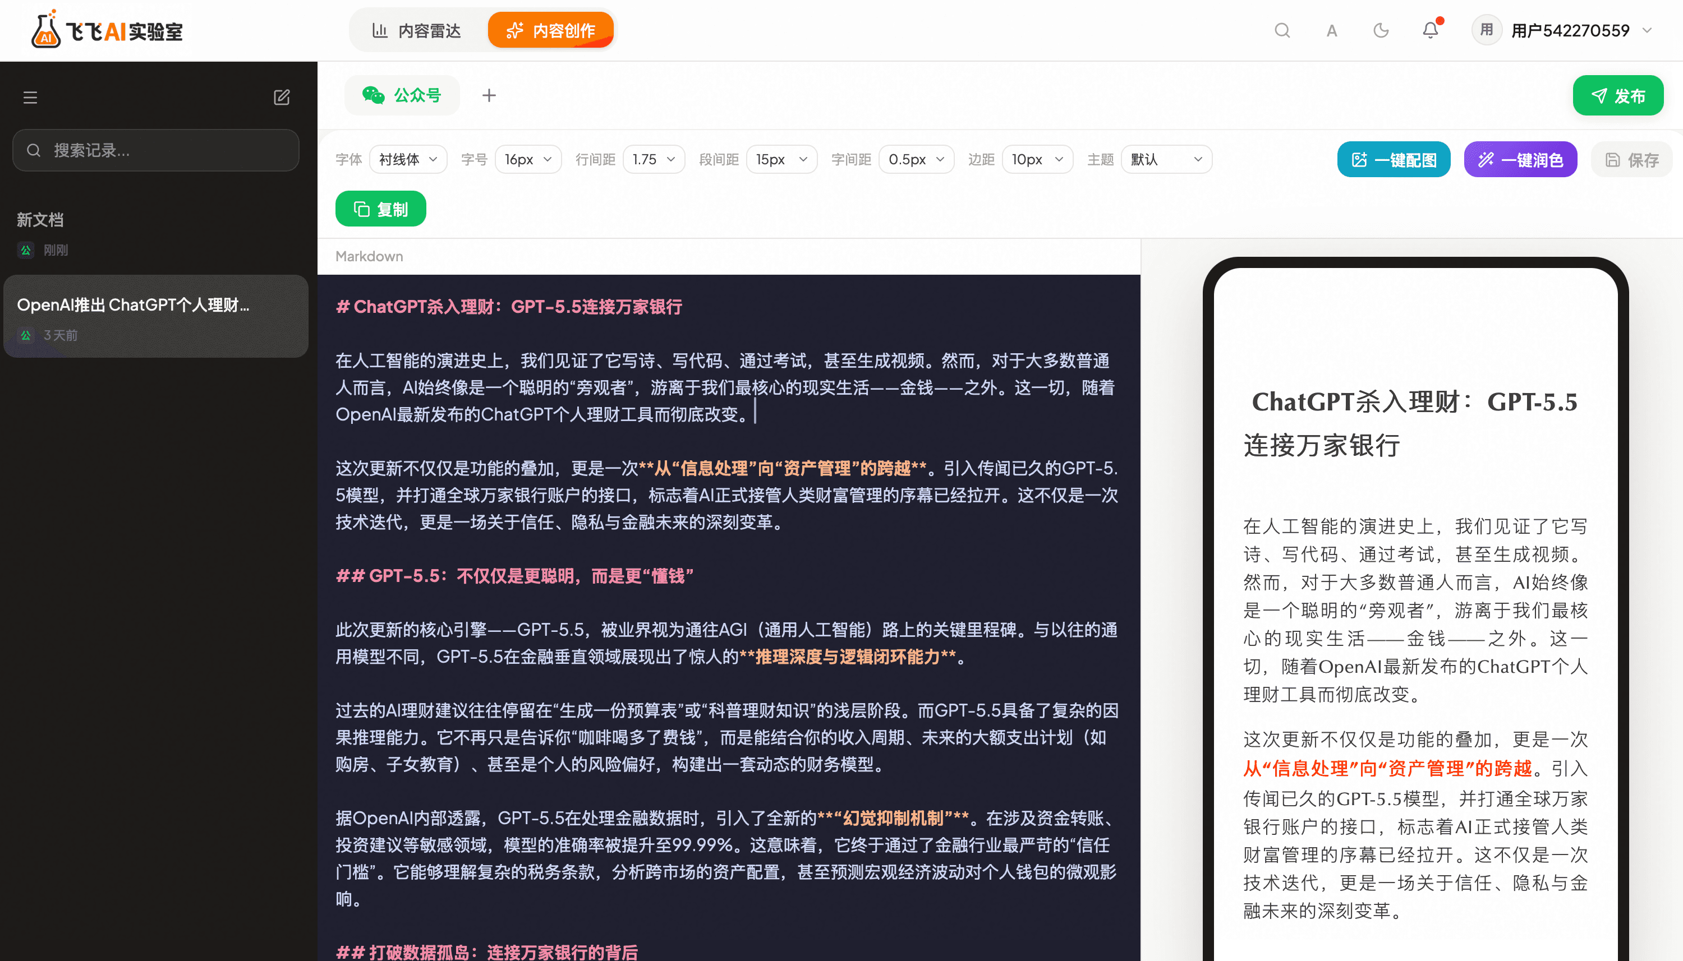Create new document with edit icon
1683x961 pixels.
point(282,98)
